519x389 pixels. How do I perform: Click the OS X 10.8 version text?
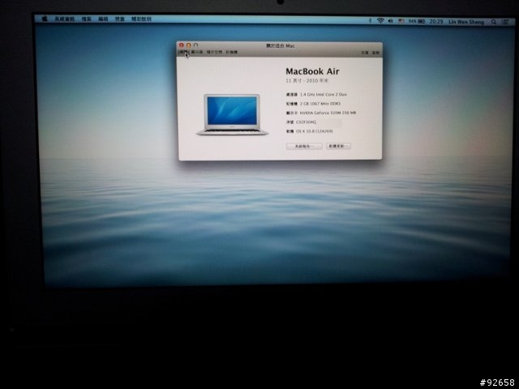tap(315, 131)
